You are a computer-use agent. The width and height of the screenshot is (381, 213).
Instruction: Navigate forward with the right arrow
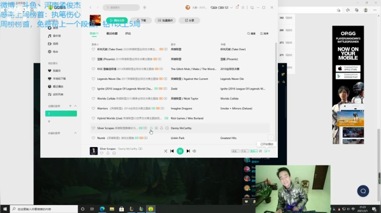coord(97,7)
